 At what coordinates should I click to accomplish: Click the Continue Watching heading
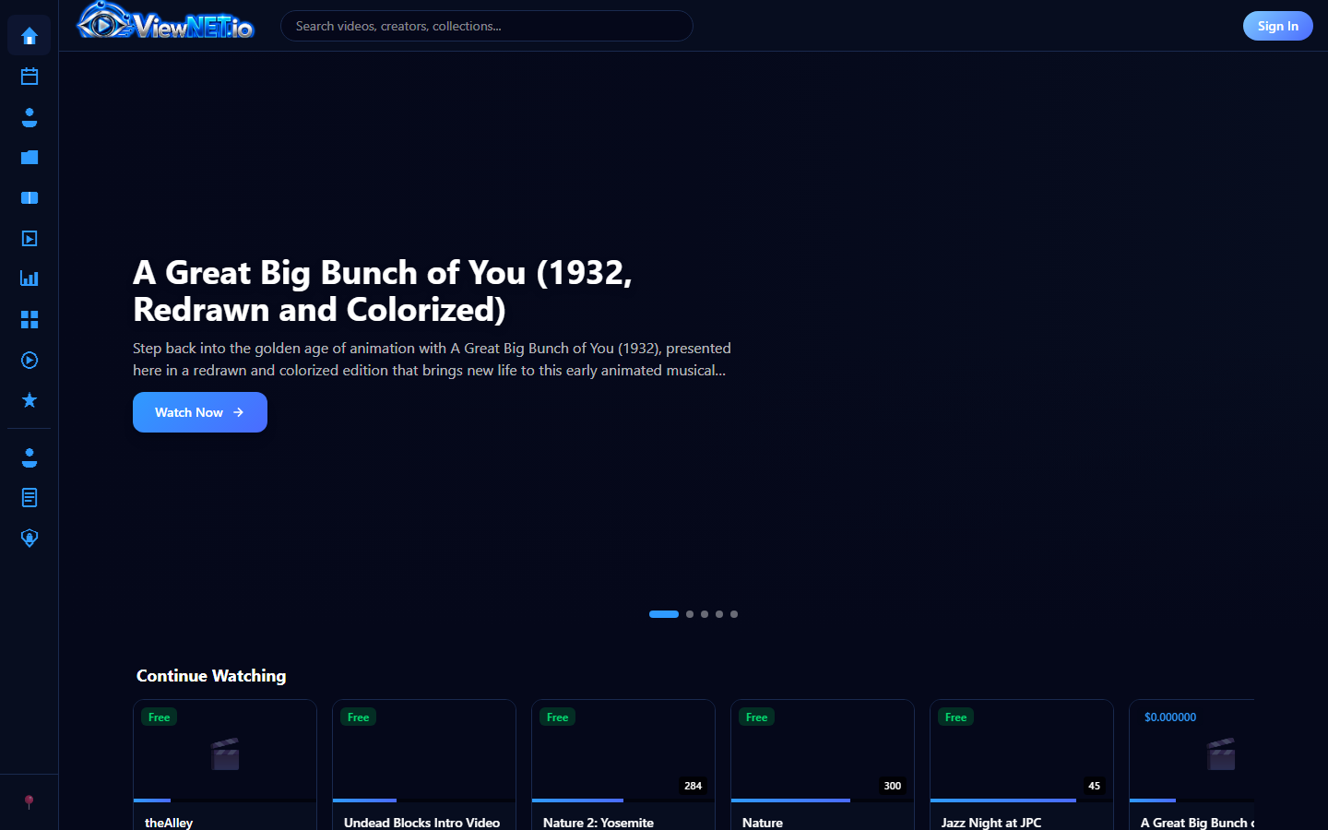pos(211,676)
